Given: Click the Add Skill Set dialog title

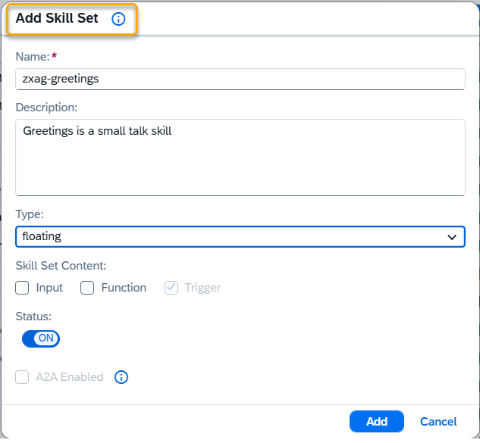Looking at the screenshot, I should coord(57,18).
